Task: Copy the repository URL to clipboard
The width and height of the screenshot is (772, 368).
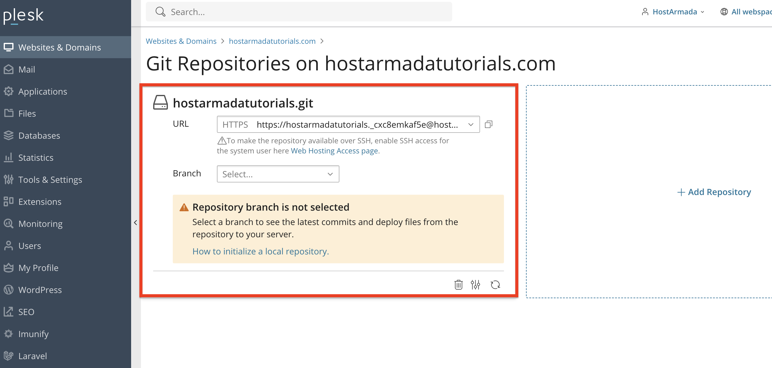Action: pos(489,124)
